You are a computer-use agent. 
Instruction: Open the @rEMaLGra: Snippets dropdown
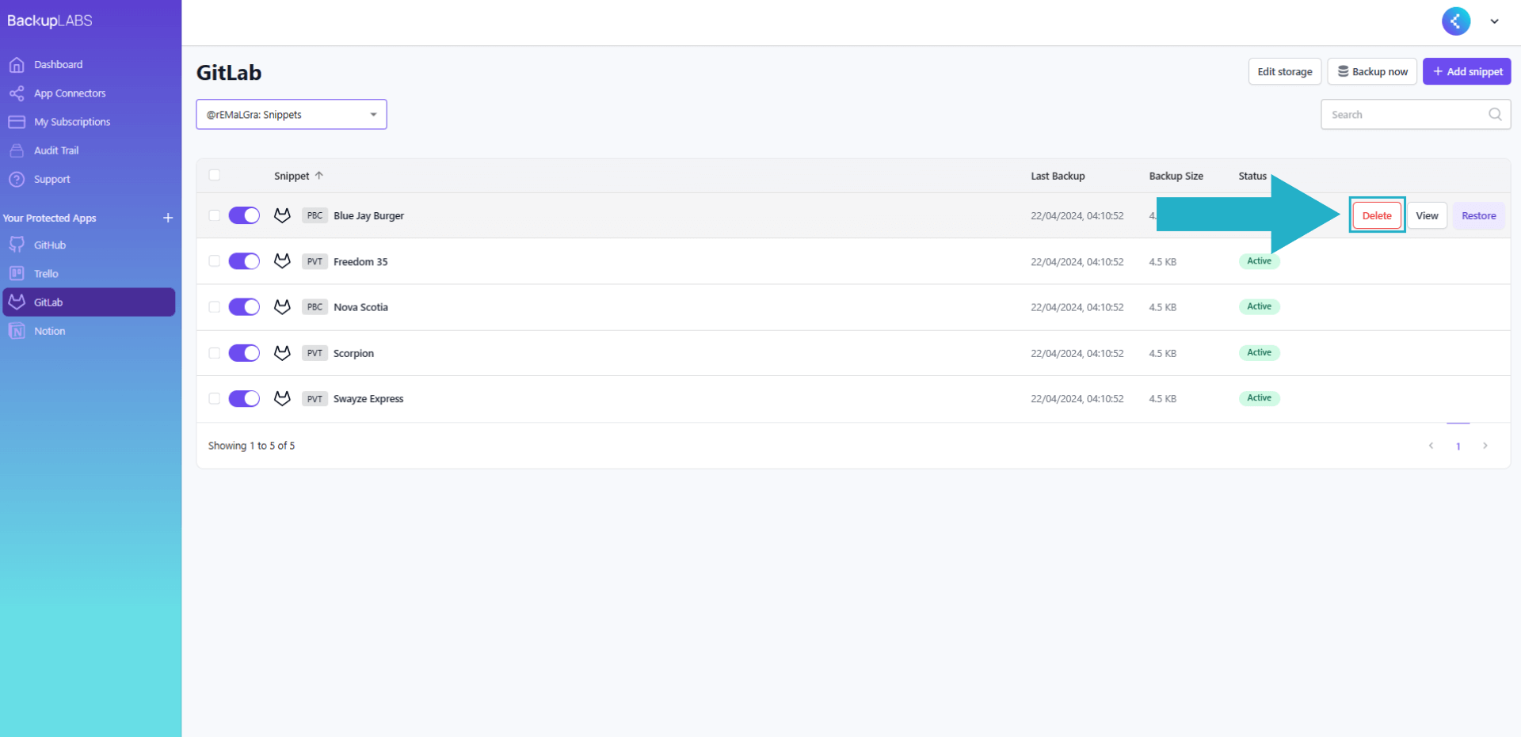pyautogui.click(x=292, y=115)
